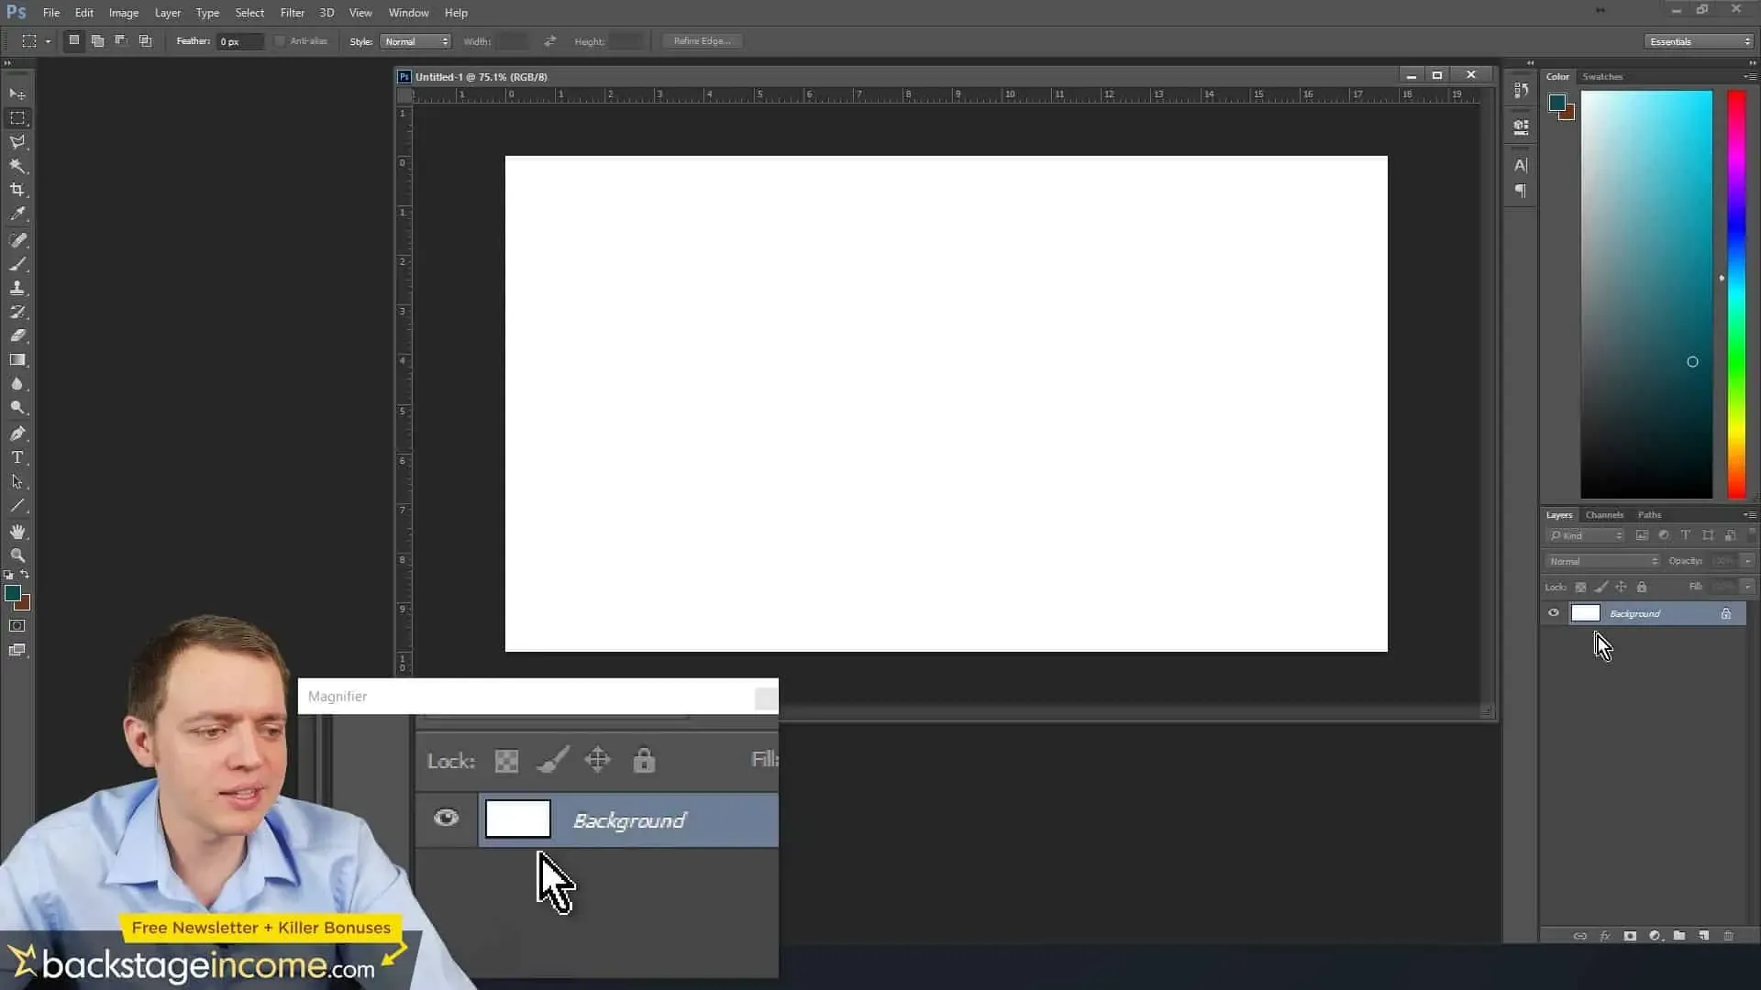
Task: Click the Free Newsletter bonuses banner
Action: click(261, 928)
